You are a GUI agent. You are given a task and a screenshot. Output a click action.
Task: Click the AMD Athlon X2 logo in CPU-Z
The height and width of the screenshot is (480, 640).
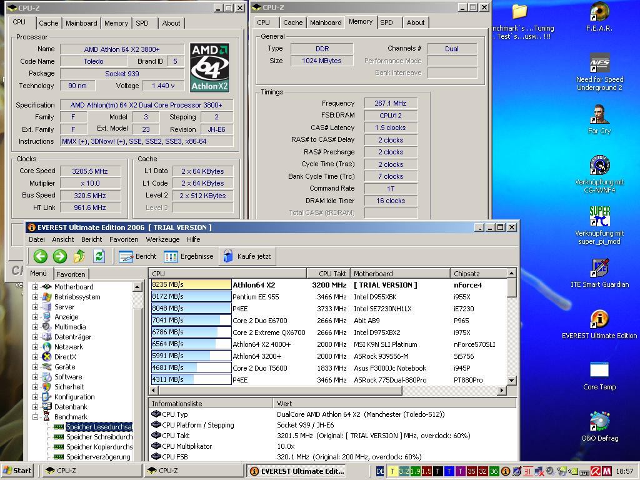(210, 67)
